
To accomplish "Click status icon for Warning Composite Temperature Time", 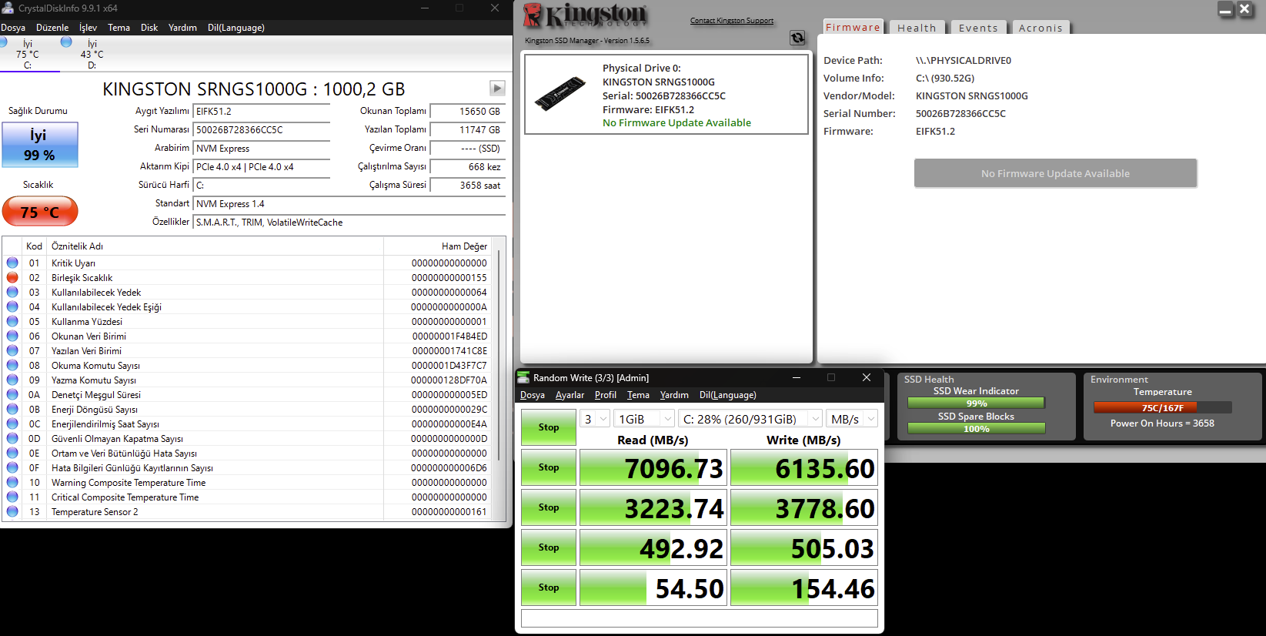I will (x=12, y=482).
